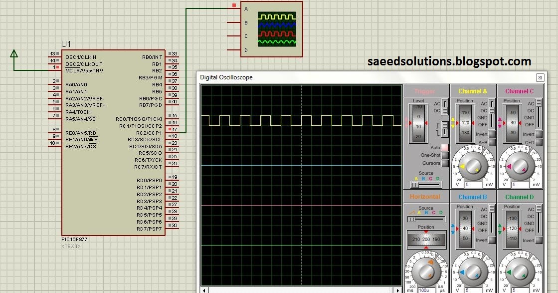The width and height of the screenshot is (558, 293).
Task: Click Channel D coupling slide switch
Action: pos(539,220)
